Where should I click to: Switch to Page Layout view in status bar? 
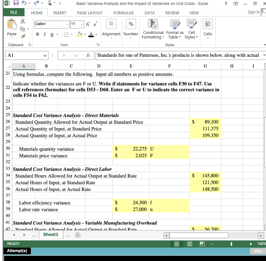190,244
